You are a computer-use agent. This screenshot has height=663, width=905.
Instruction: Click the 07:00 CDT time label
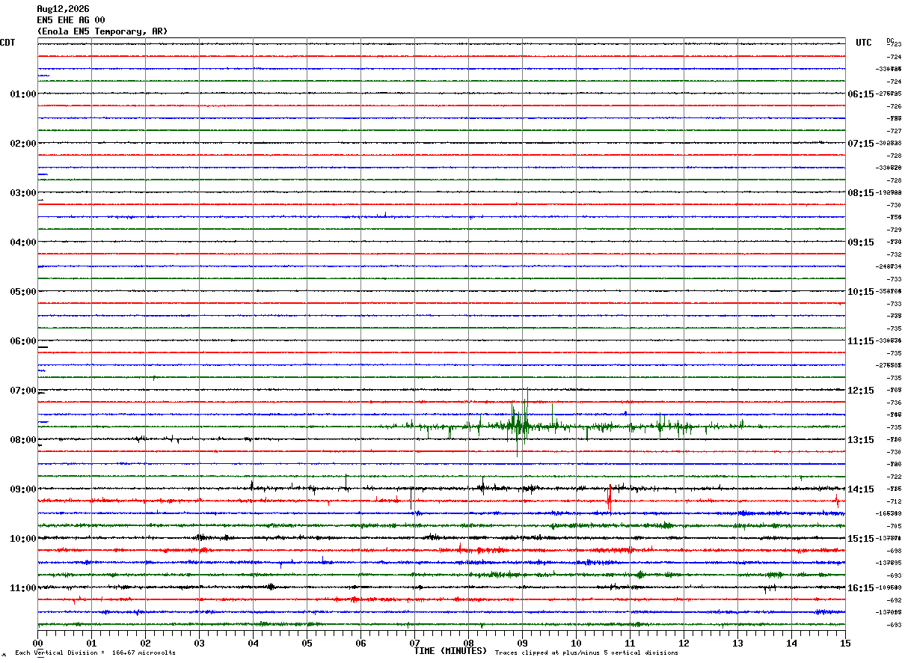pyautogui.click(x=23, y=391)
